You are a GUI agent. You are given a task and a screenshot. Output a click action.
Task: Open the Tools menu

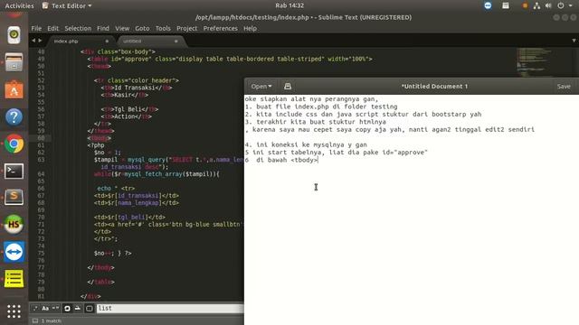coord(163,28)
